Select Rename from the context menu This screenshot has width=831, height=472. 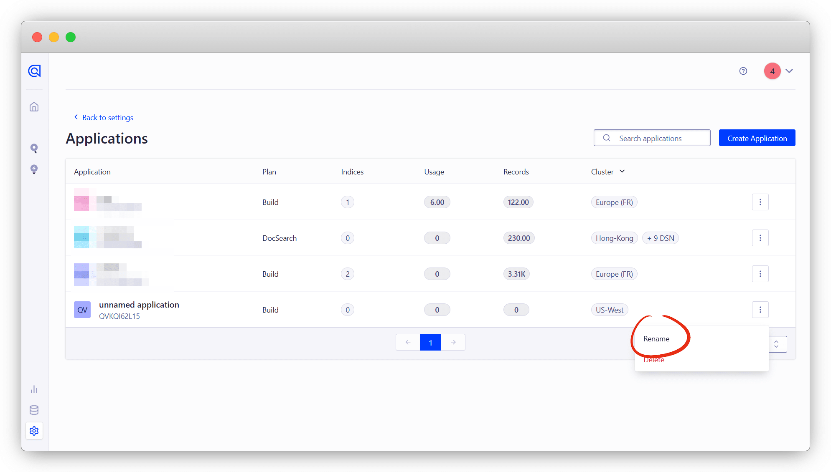pyautogui.click(x=656, y=339)
